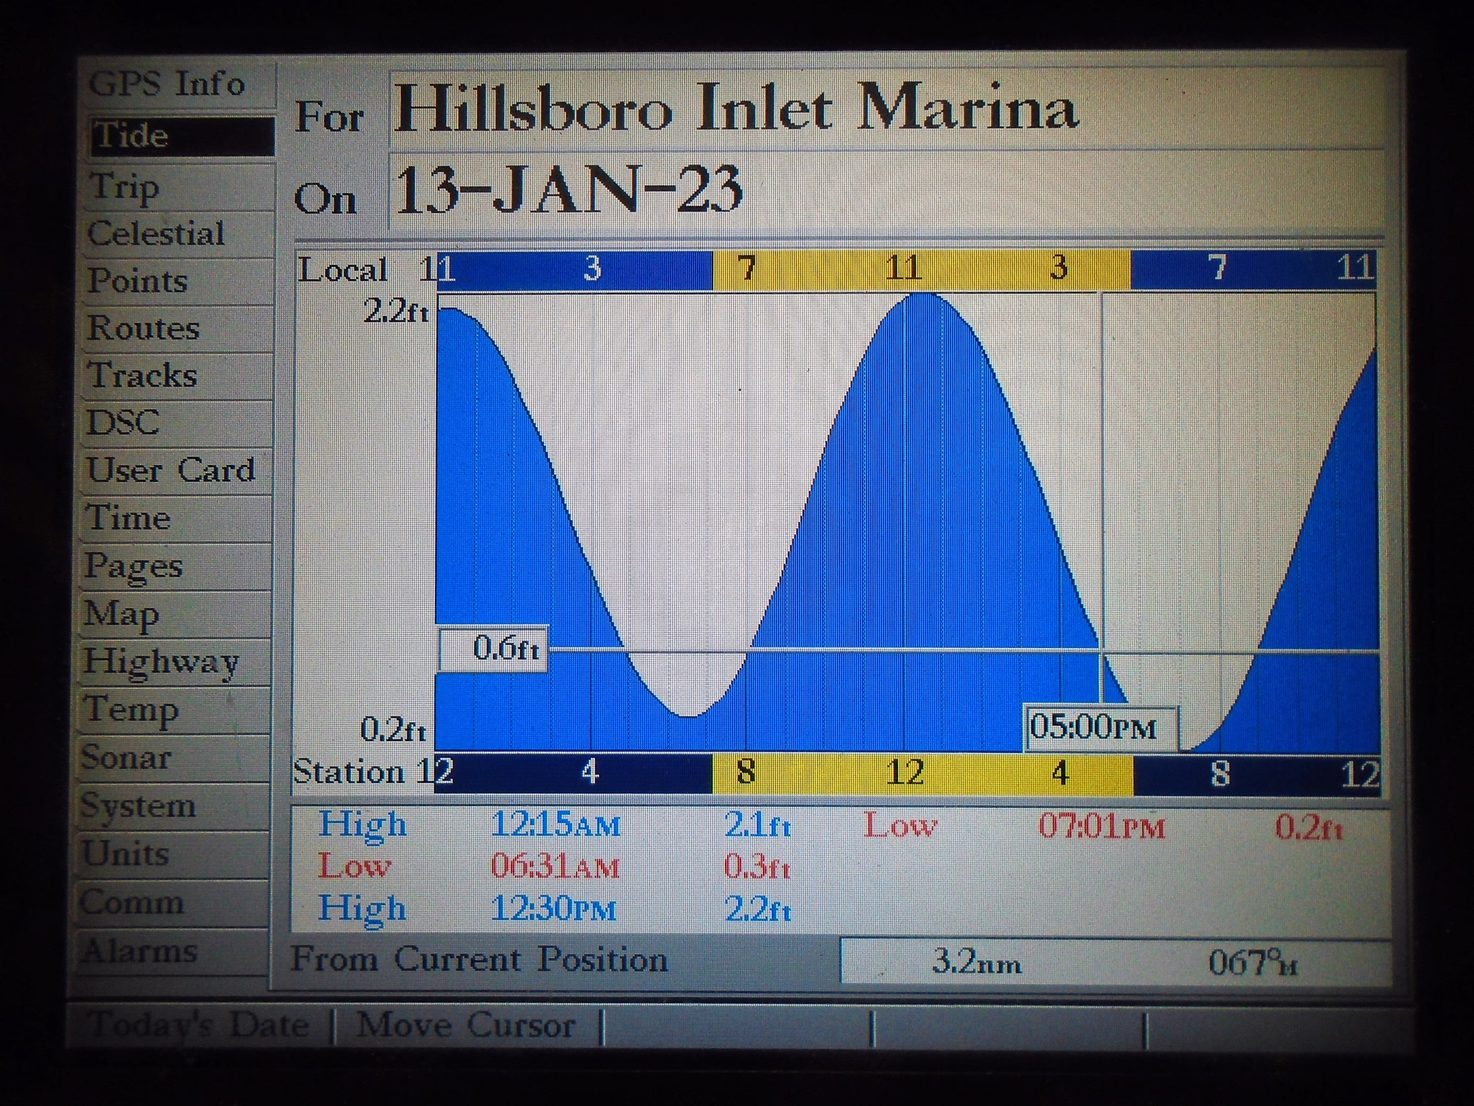The width and height of the screenshot is (1474, 1106).
Task: Click the 2.2ft maximum axis label
Action: 396,310
